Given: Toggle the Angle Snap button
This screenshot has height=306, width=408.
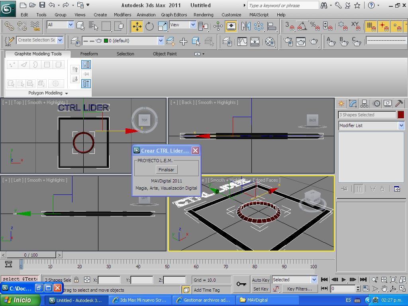Looking at the screenshot, I should pyautogui.click(x=302, y=26).
